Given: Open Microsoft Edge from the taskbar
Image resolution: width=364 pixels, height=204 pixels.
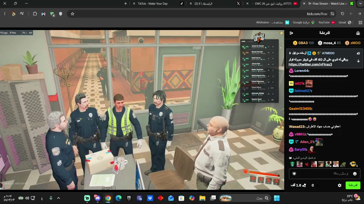Looking at the screenshot, I should pos(119,198).
